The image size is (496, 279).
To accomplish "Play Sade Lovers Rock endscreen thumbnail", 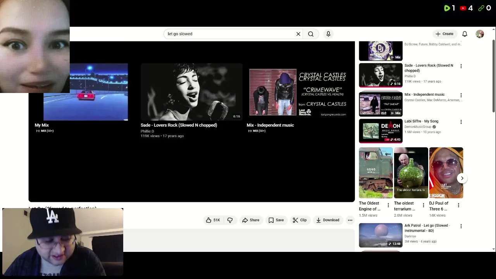I will tap(191, 92).
